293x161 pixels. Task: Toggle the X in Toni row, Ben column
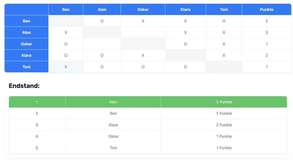66,67
